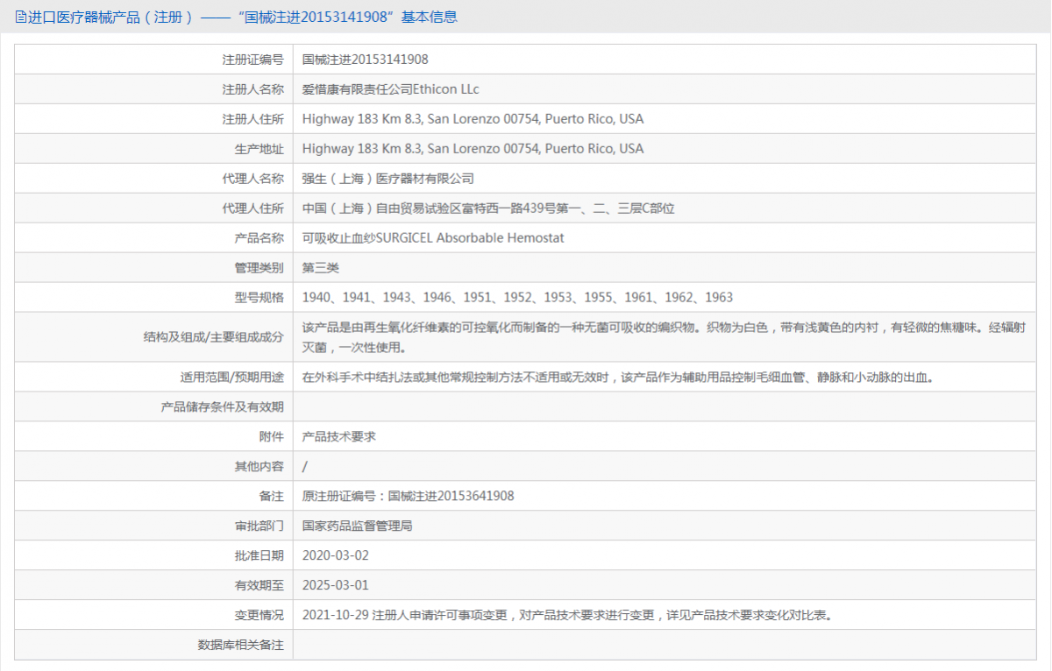Image resolution: width=1052 pixels, height=671 pixels.
Task: Click the model list starting with 1940、1941
Action: coord(517,298)
